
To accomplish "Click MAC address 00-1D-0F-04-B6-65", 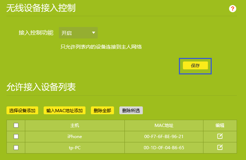I will click(x=164, y=147).
